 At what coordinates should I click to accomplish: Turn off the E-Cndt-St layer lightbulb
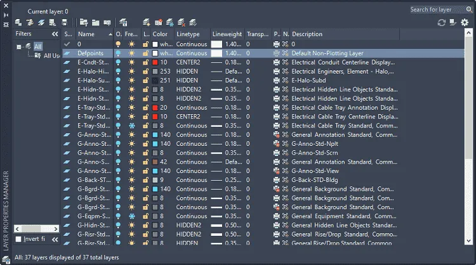[118, 63]
